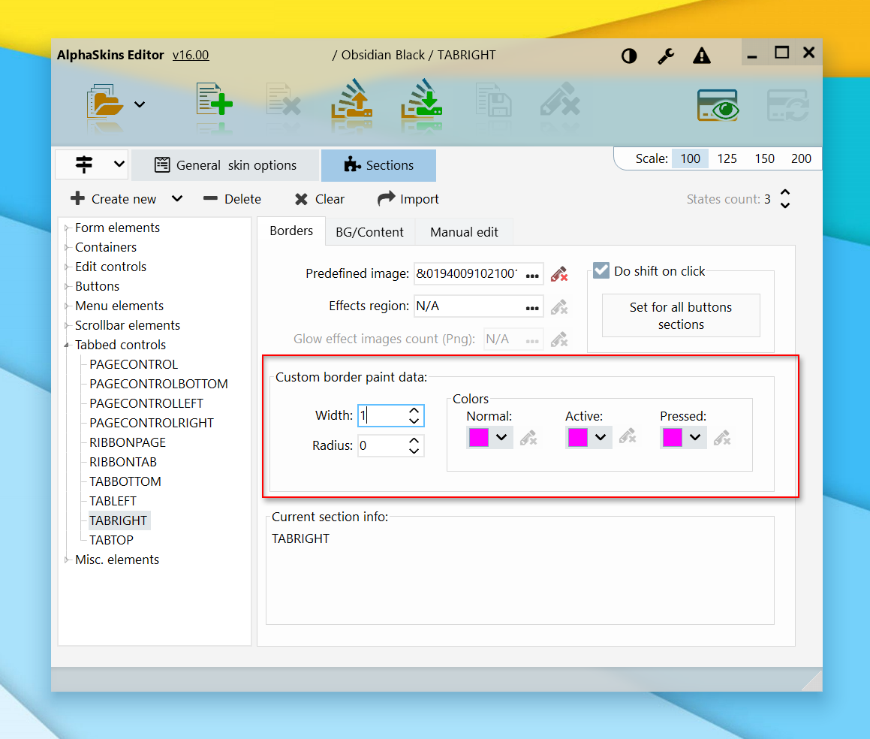Open Normal color dropdown arrow
This screenshot has height=739, width=870.
coord(501,438)
